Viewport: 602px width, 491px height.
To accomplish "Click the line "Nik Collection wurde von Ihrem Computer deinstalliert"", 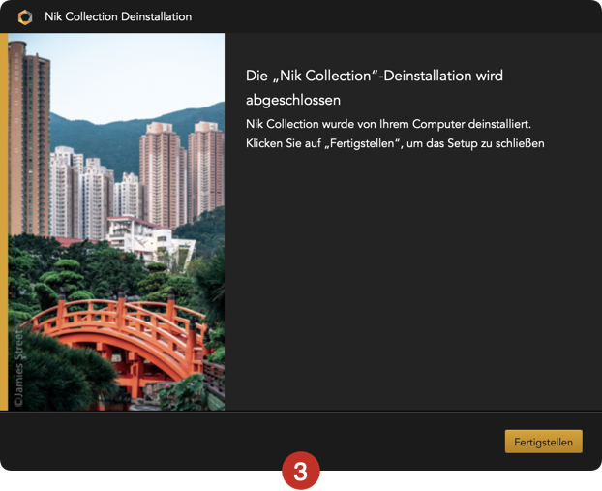I will click(x=388, y=124).
